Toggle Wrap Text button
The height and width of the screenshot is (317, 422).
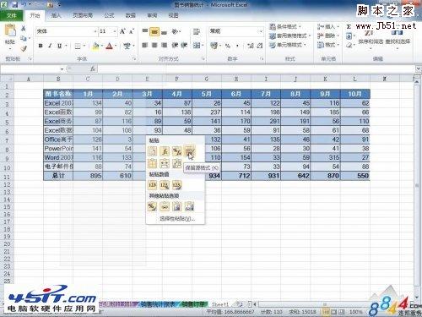[197, 31]
